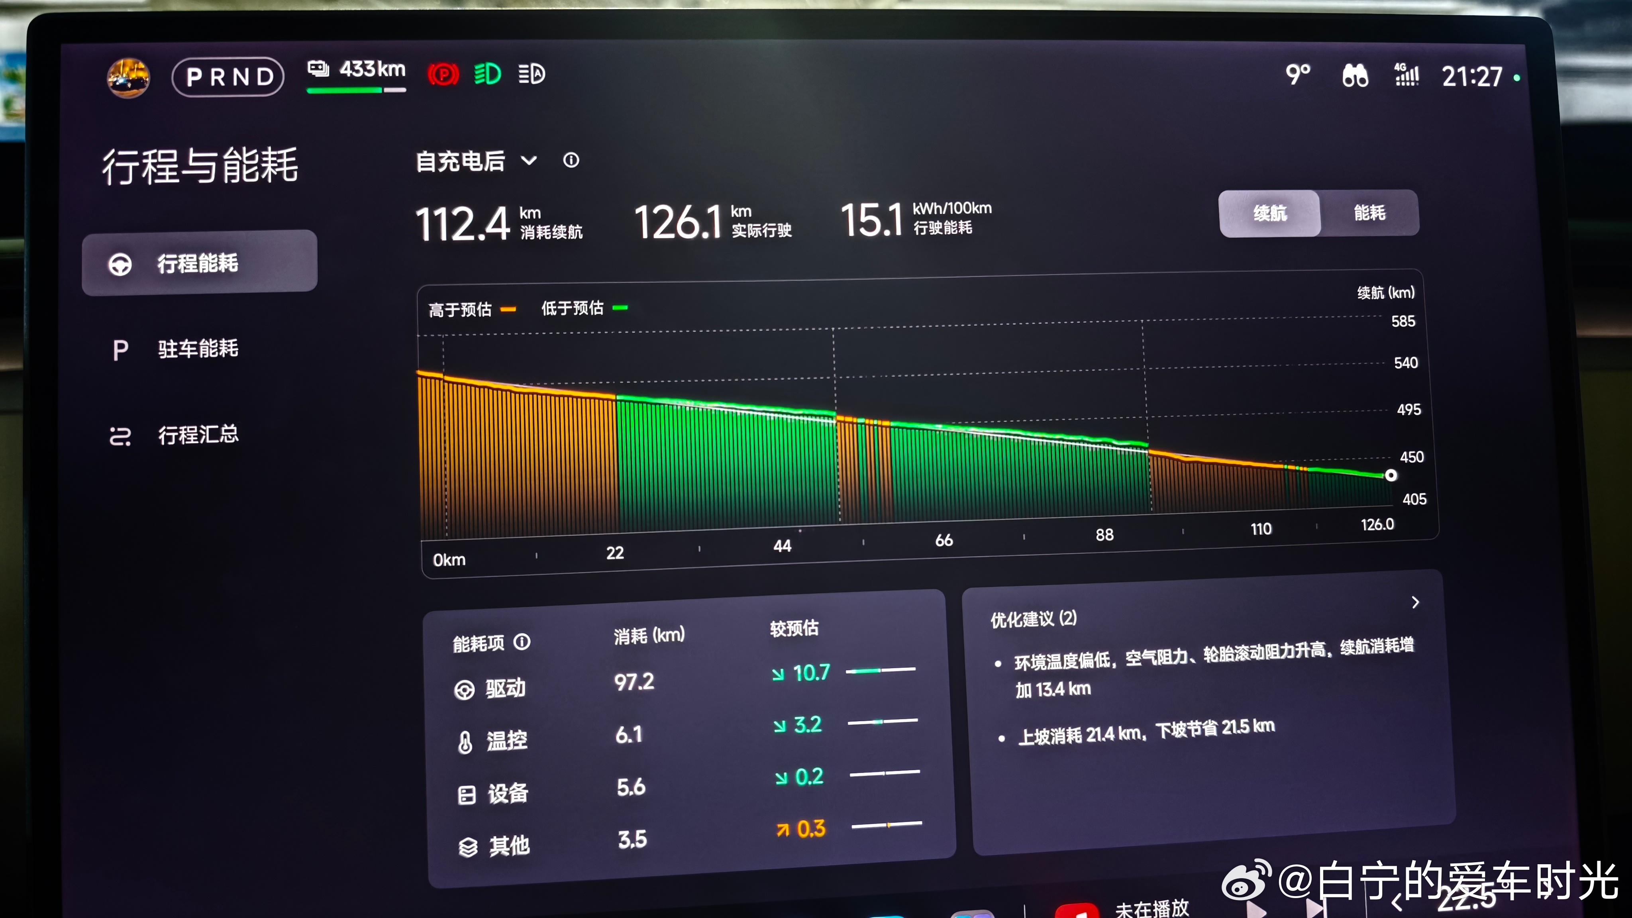Tap the info icon next to 能耗项

(x=522, y=642)
